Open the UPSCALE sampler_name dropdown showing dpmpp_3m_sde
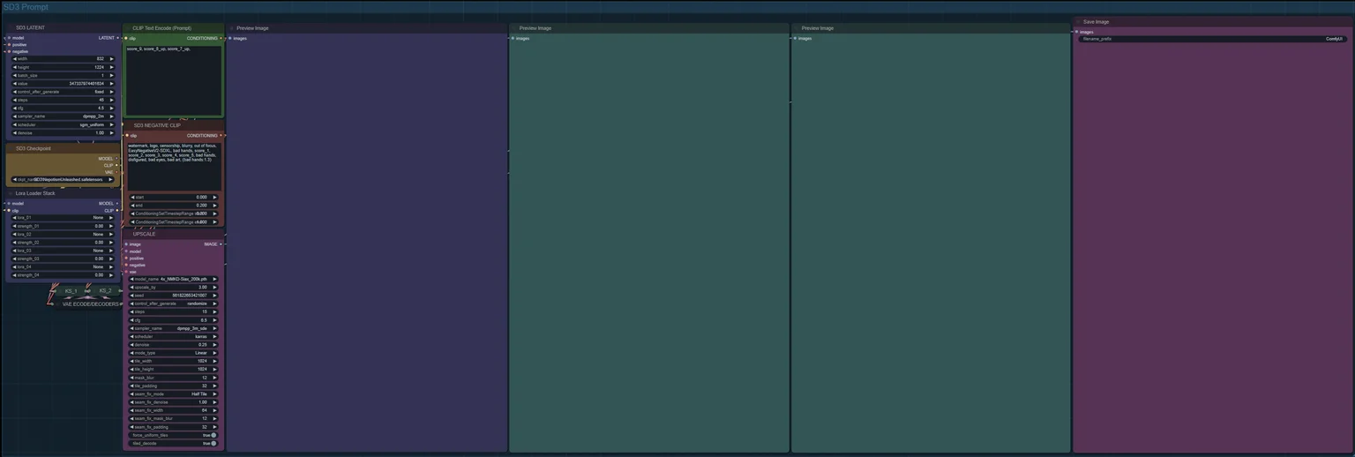The width and height of the screenshot is (1355, 457). coord(174,328)
